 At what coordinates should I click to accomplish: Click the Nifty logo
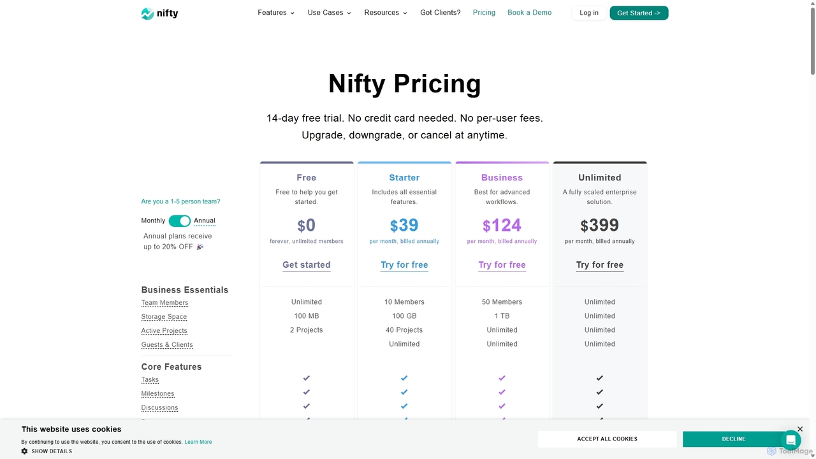click(159, 13)
